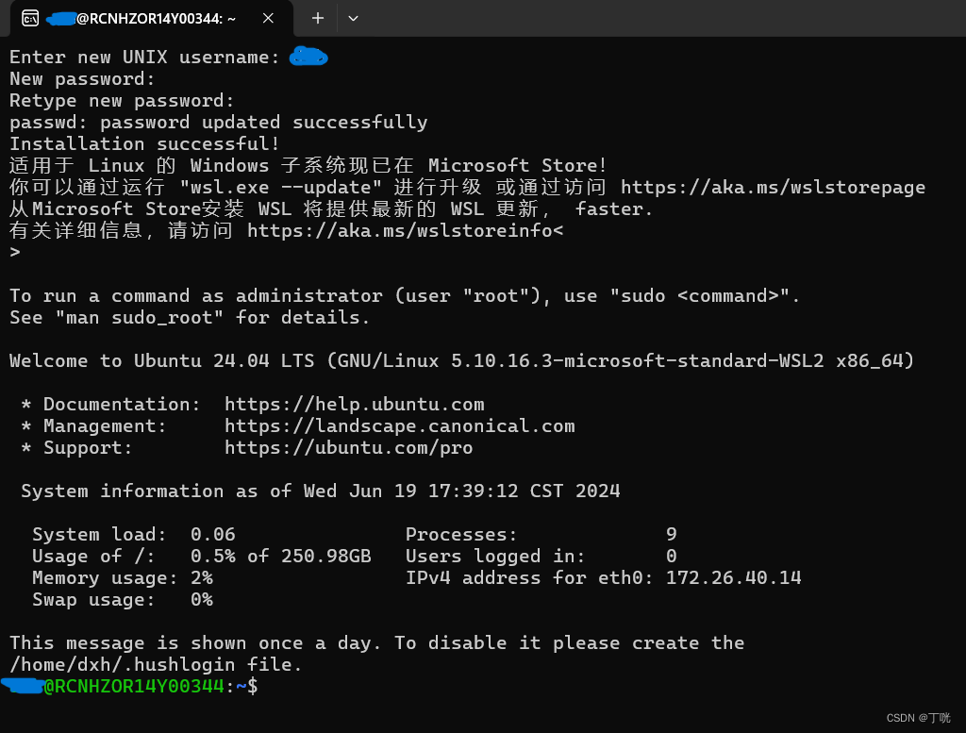Open a new tab with plus button

(318, 19)
